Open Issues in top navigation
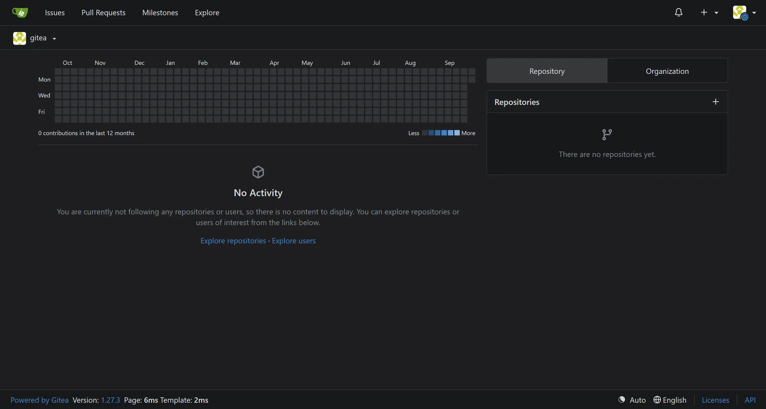Image resolution: width=766 pixels, height=409 pixels. point(55,12)
